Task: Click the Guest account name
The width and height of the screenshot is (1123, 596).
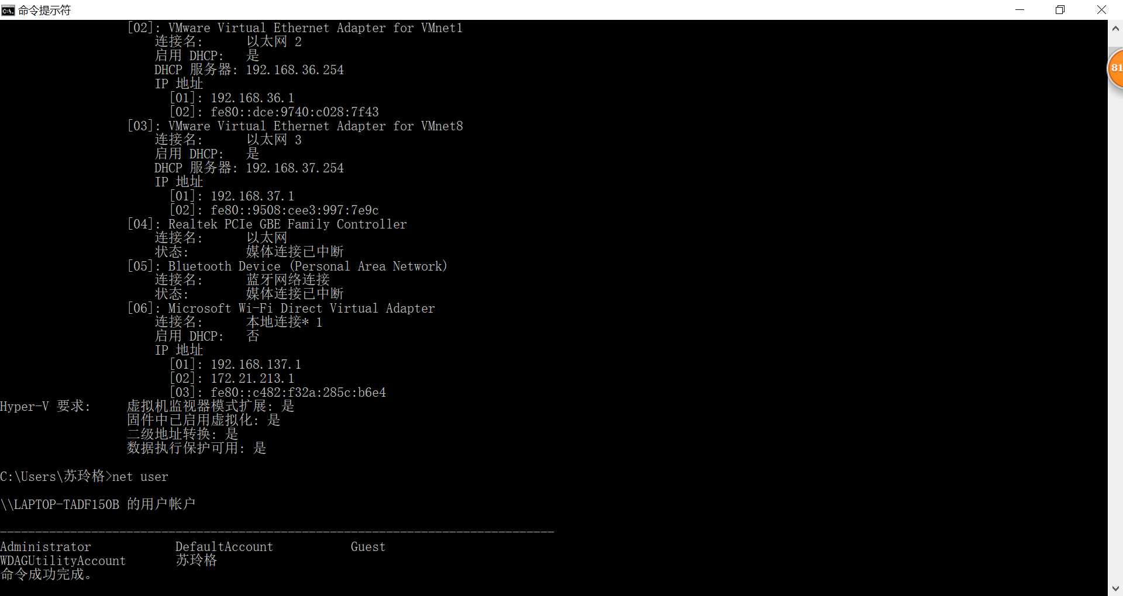Action: (x=368, y=547)
